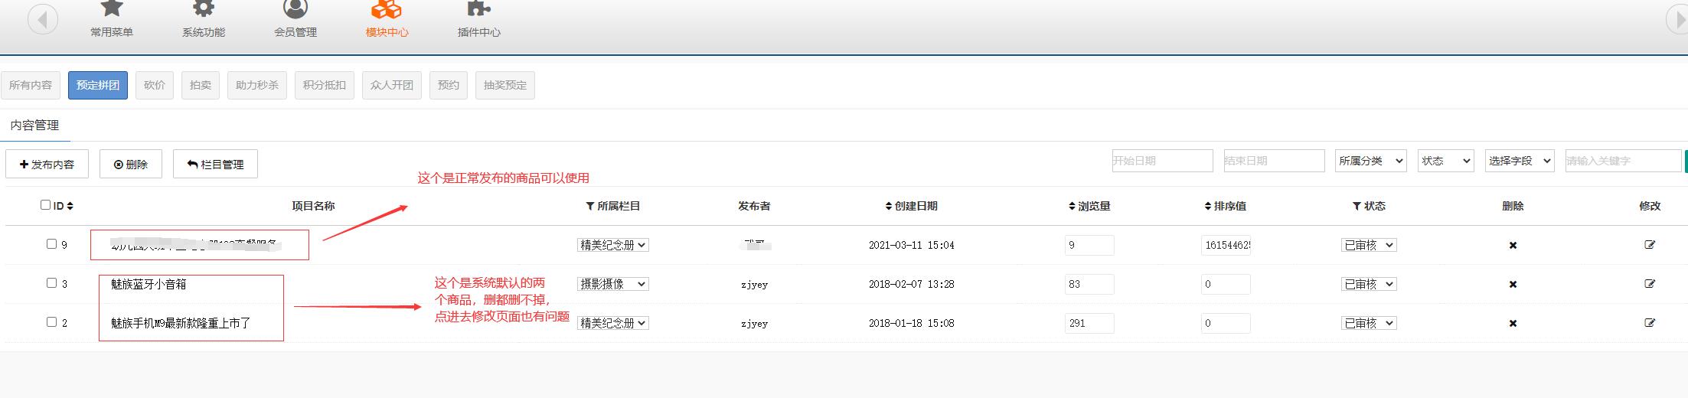Viewport: 1688px width, 398px height.
Task: Click the 发布内容 button
Action: coord(47,165)
